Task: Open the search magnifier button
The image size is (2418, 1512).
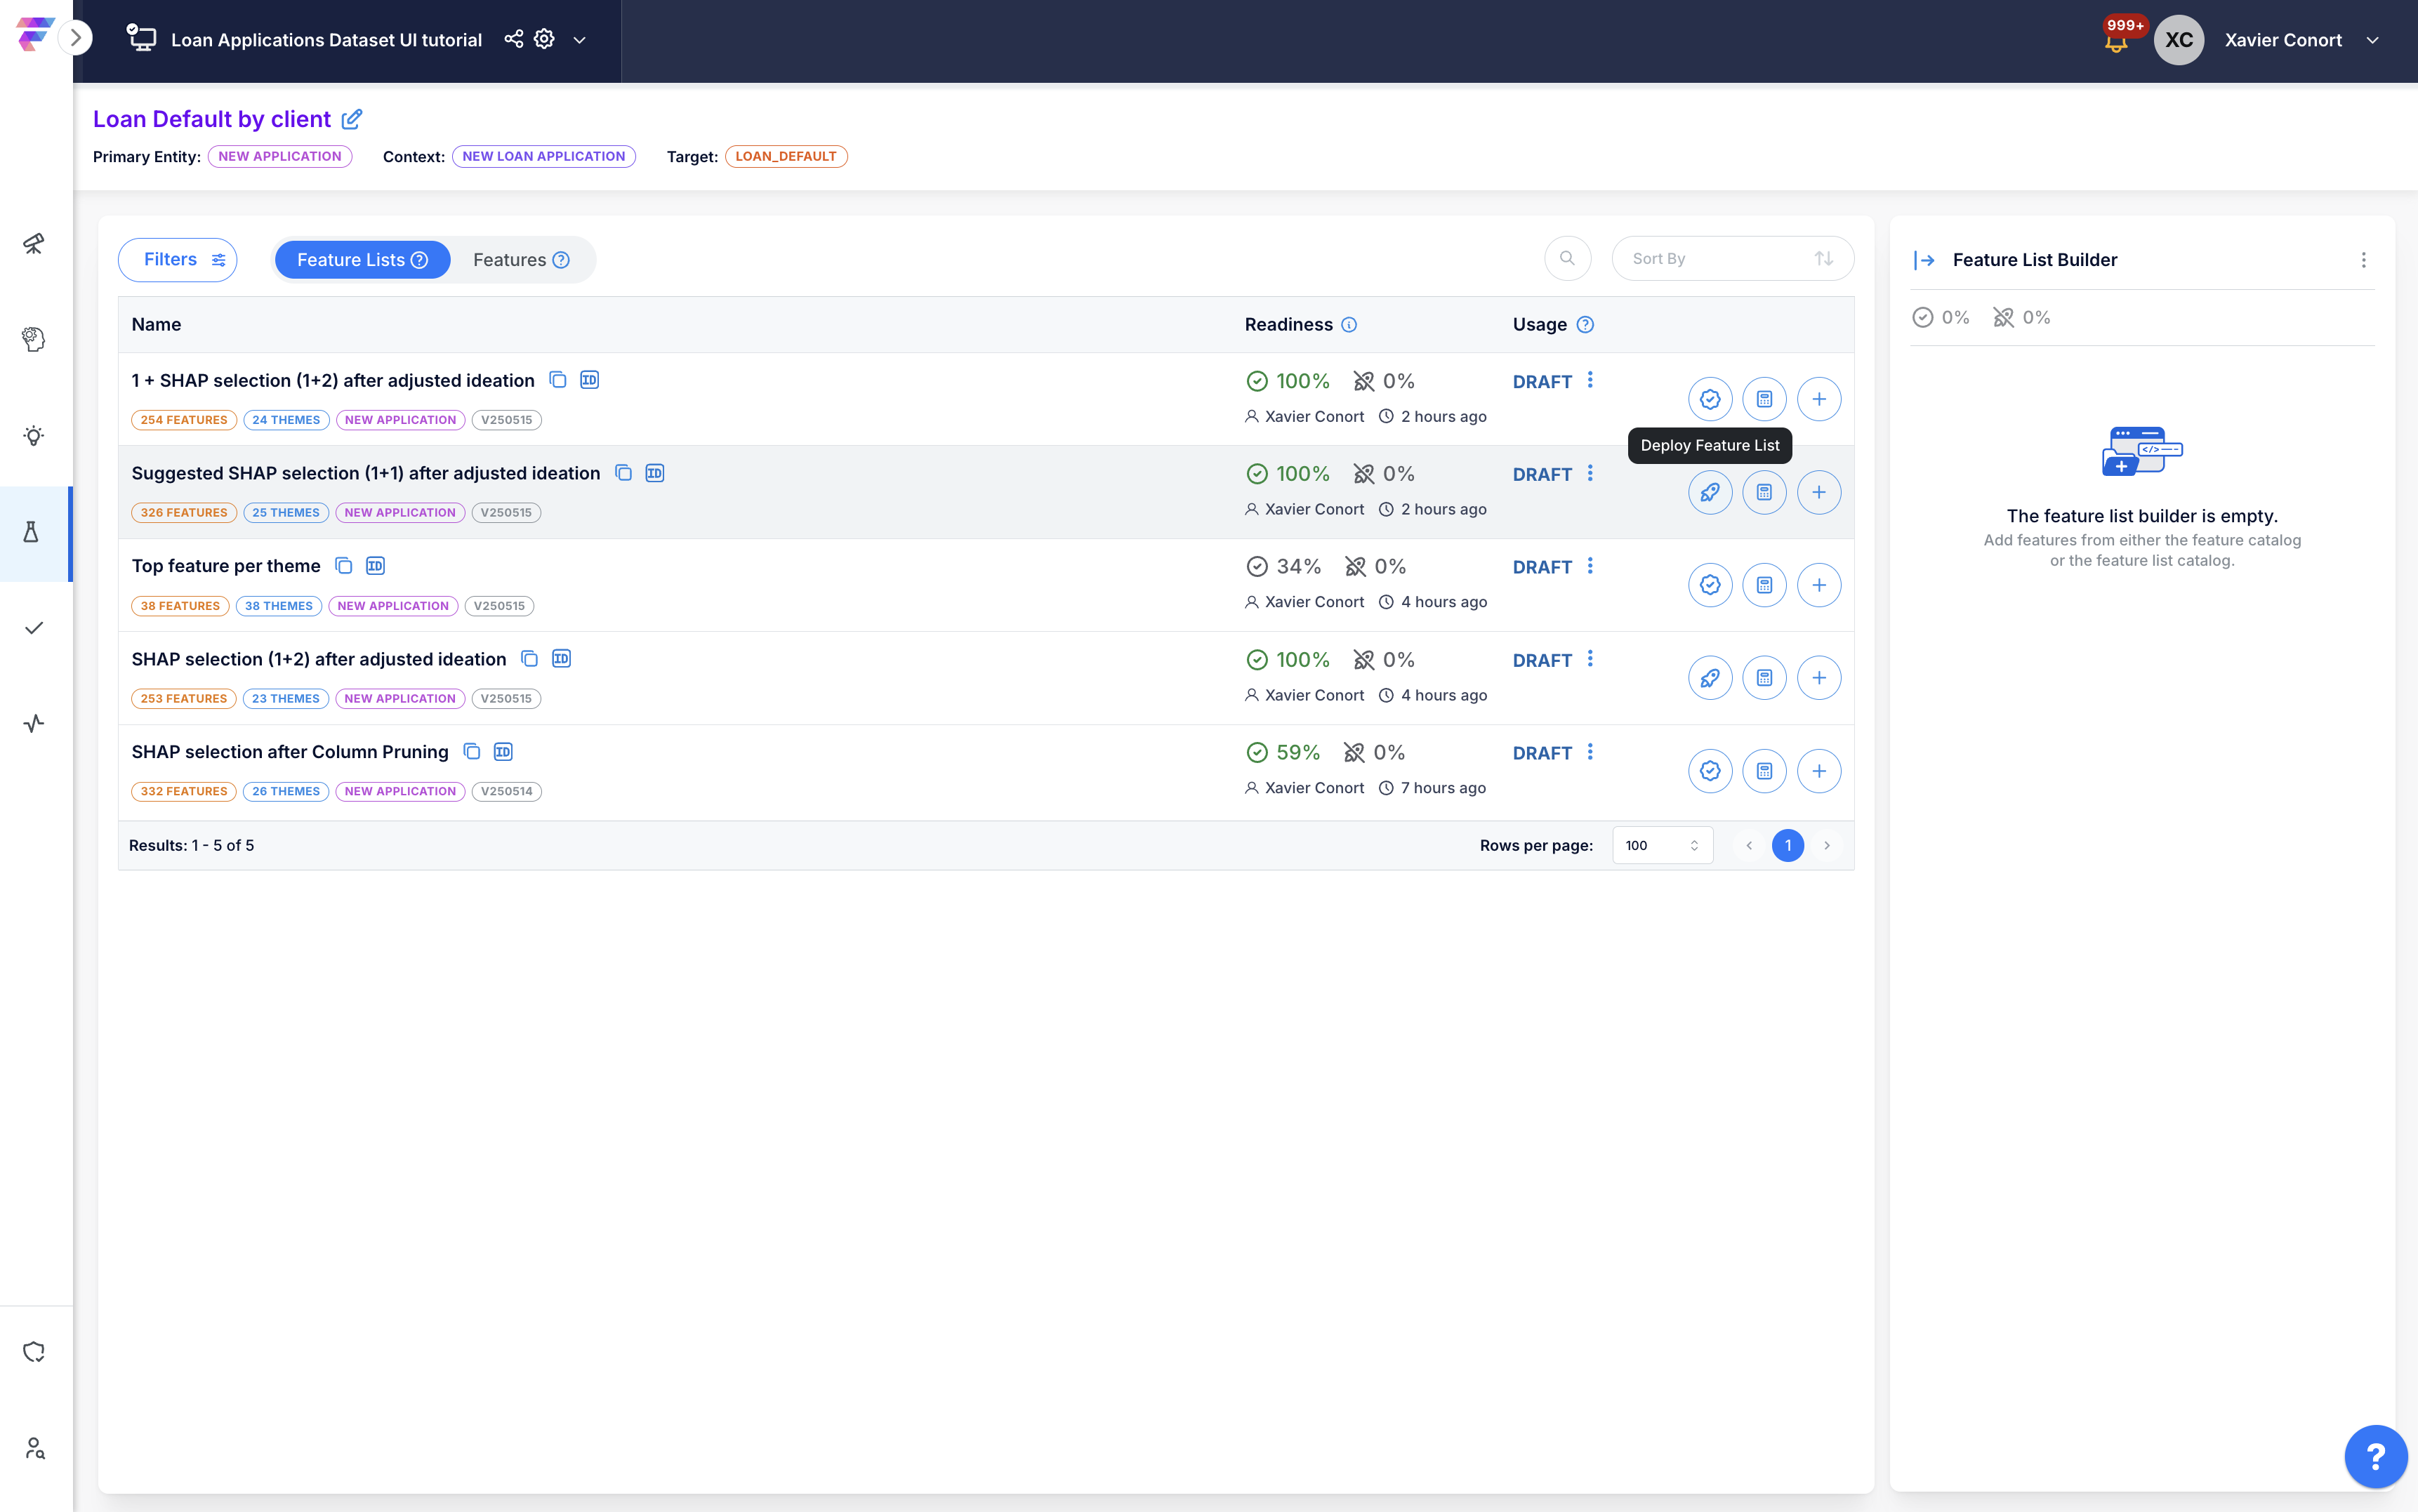Action: tap(1567, 258)
